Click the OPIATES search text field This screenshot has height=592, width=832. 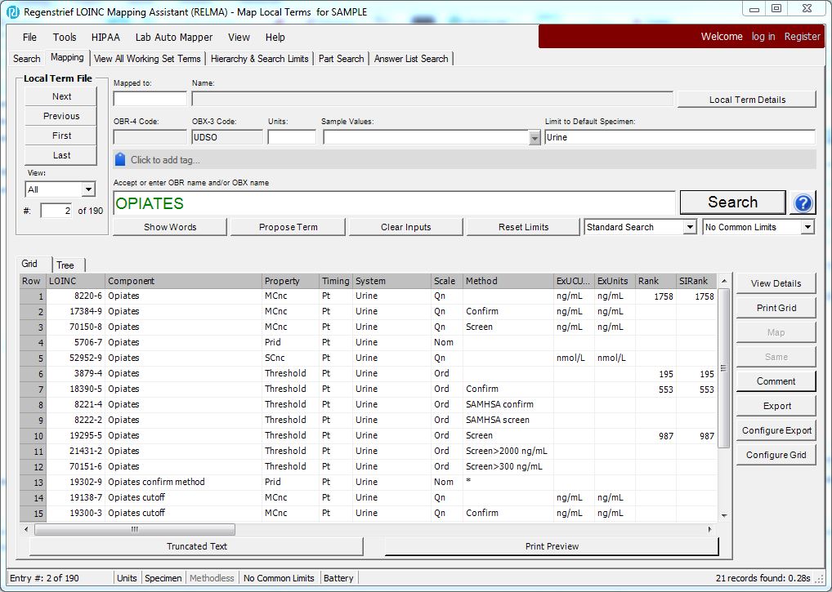(394, 203)
